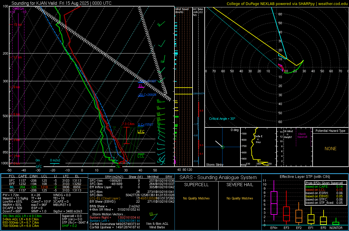Click the Potential Hazard Type header
The height and width of the screenshot is (231, 349).
[330, 131]
